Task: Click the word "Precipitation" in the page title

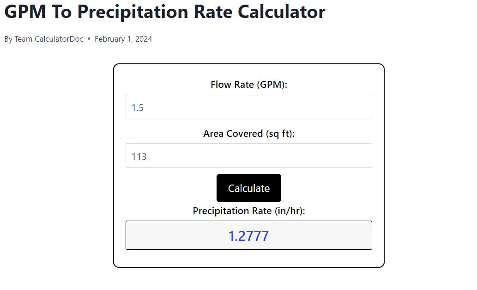Action: pos(133,12)
